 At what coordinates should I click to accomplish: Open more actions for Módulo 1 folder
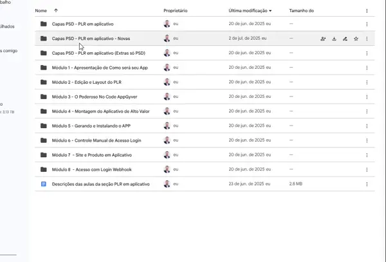[x=367, y=68]
